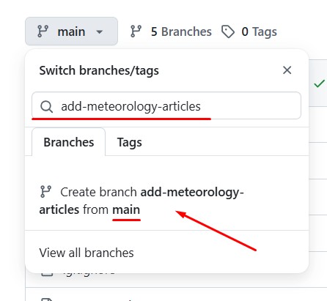Focus the branch search input field
The height and width of the screenshot is (301, 327).
(x=166, y=105)
